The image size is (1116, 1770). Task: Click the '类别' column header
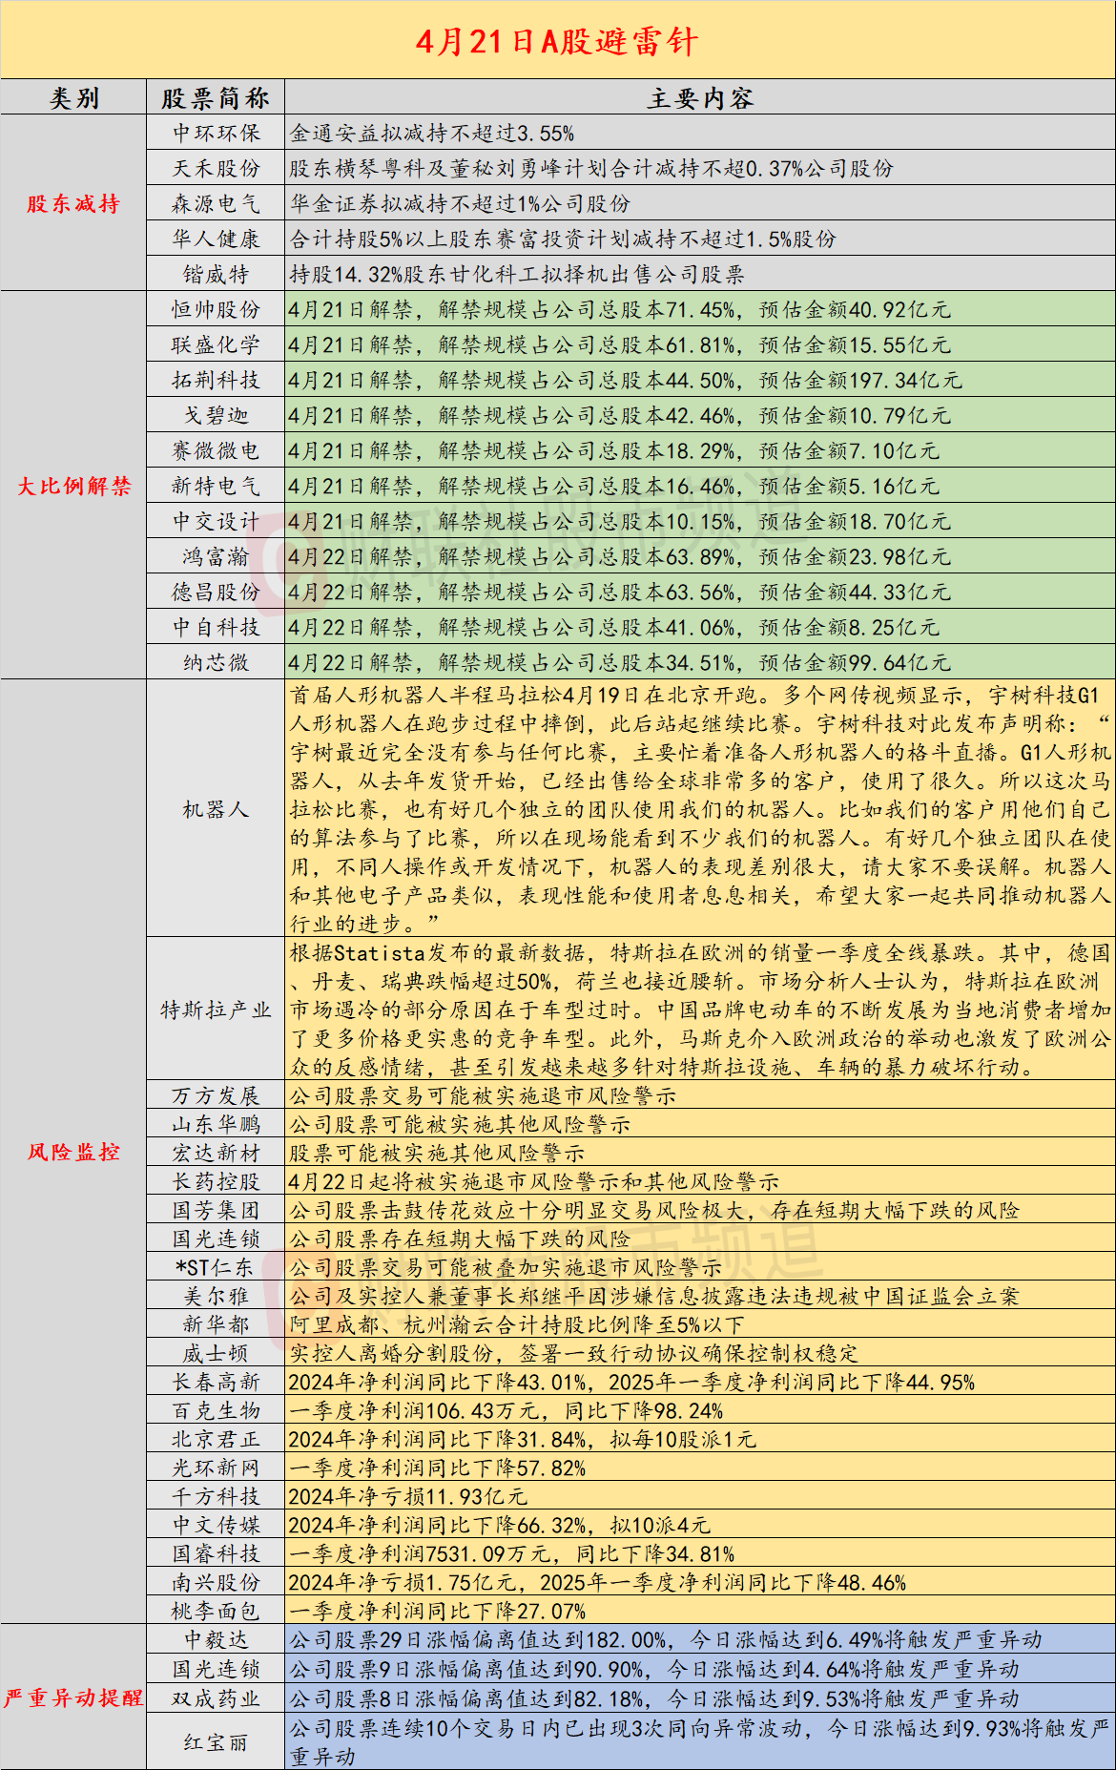73,97
